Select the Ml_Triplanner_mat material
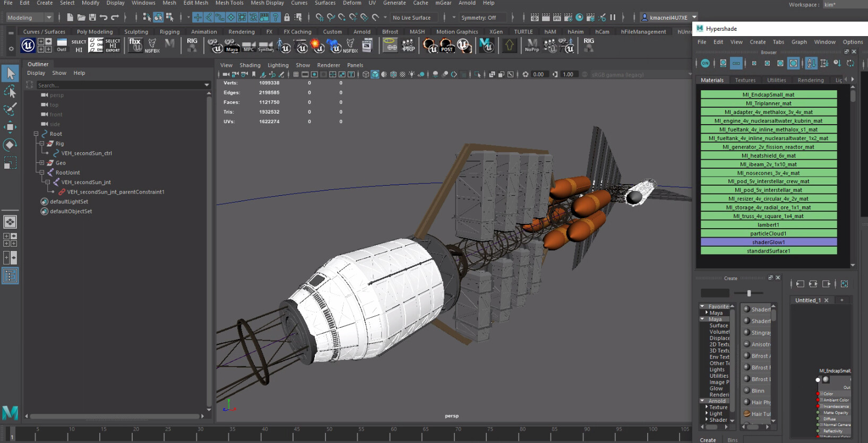This screenshot has width=868, height=443. click(768, 103)
